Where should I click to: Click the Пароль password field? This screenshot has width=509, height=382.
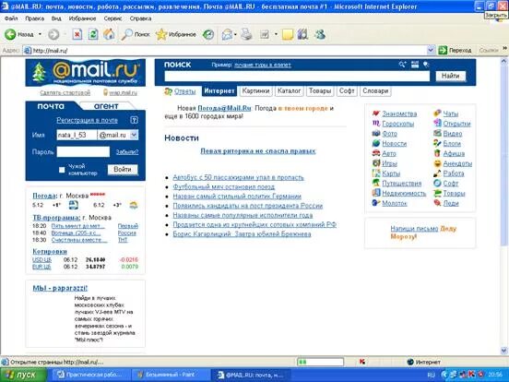(x=83, y=151)
